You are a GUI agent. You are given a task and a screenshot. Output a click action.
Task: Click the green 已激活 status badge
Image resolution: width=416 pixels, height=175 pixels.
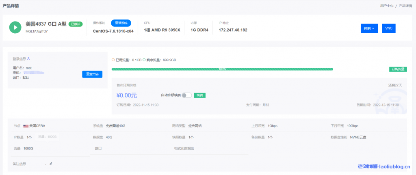click(x=76, y=24)
